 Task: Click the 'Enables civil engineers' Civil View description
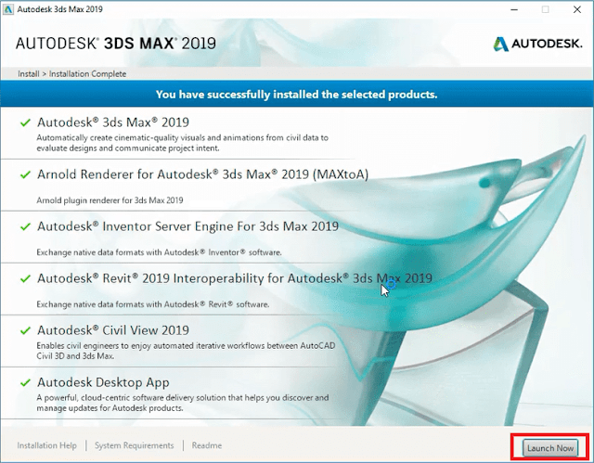pyautogui.click(x=186, y=351)
